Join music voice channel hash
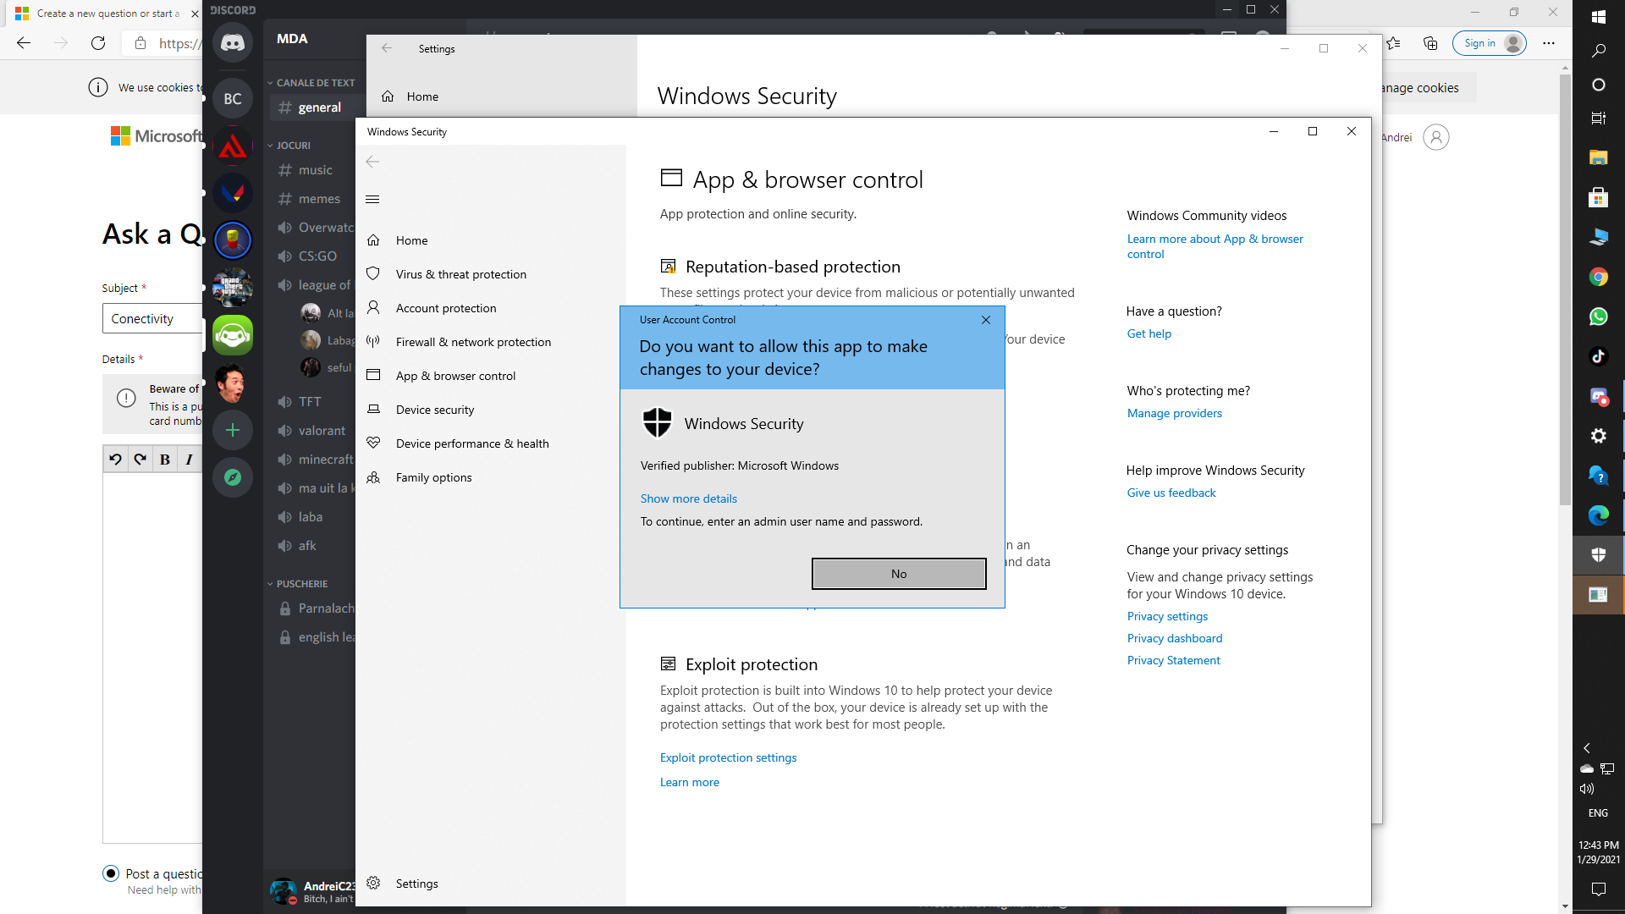This screenshot has height=914, width=1625. (x=285, y=170)
